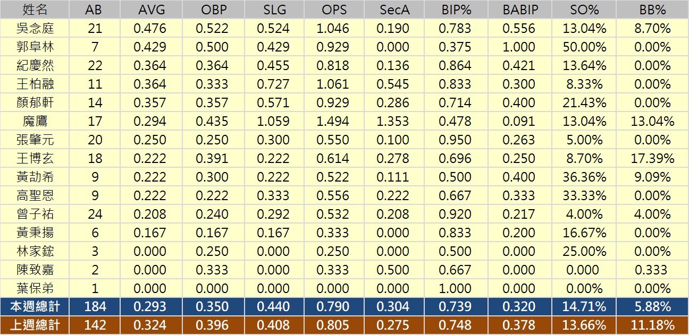This screenshot has height=335, width=689.
Task: Select player name 魔鷹
Action: pyautogui.click(x=35, y=122)
